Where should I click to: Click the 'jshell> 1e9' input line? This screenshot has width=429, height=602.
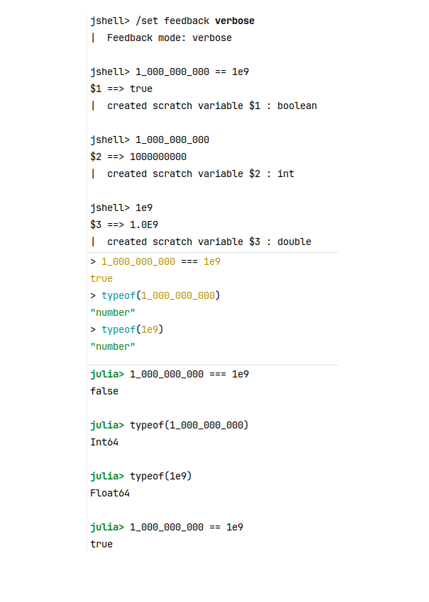click(121, 208)
